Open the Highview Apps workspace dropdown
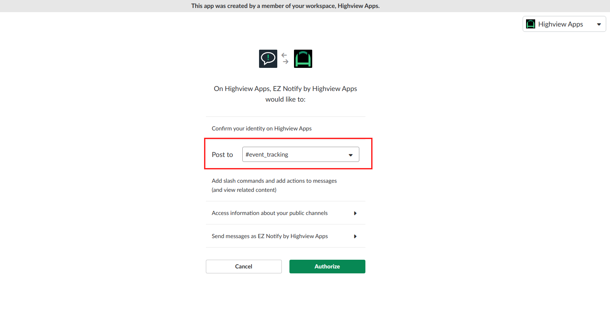 point(564,24)
